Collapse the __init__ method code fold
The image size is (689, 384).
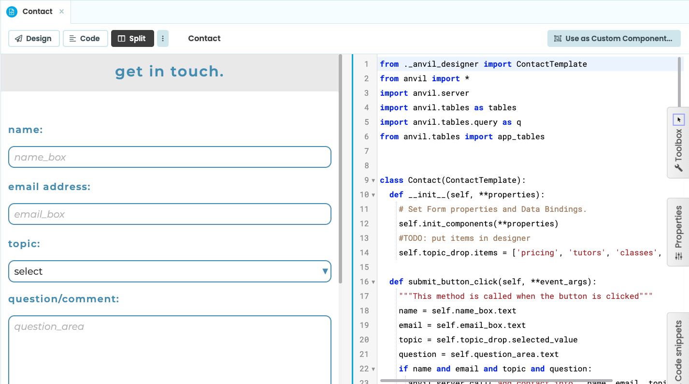372,194
